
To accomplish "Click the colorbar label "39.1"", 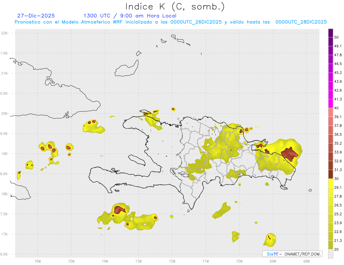I will coord(338,117).
